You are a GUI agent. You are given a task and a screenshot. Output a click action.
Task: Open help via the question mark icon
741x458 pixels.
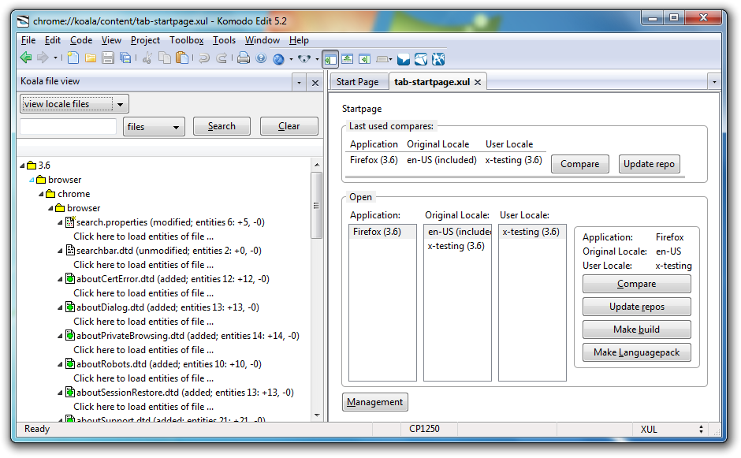(261, 58)
